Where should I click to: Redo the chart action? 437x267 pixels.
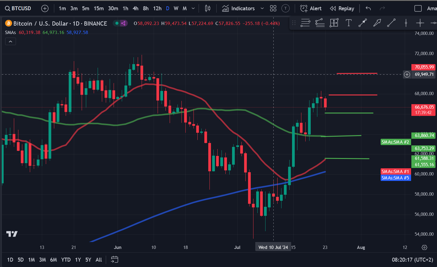(382, 8)
